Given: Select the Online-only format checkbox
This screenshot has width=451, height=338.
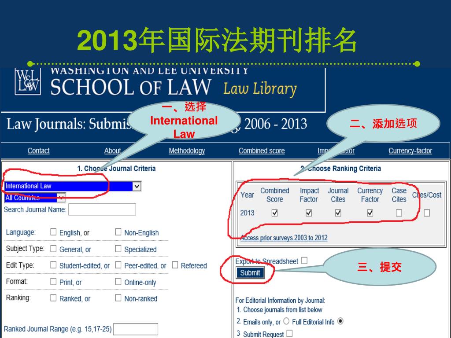Looking at the screenshot, I should coord(118,281).
